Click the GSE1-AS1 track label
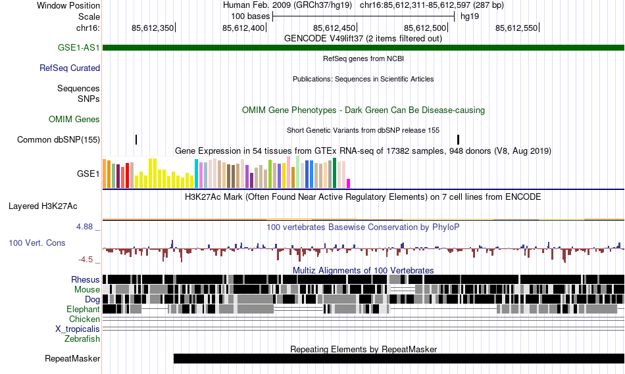The height and width of the screenshot is (374, 625). coord(78,47)
